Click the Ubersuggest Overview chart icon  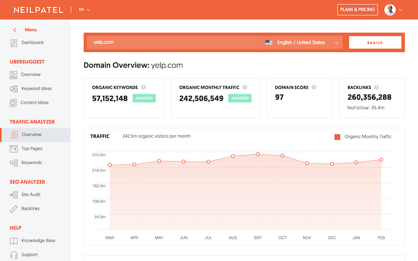(13, 75)
